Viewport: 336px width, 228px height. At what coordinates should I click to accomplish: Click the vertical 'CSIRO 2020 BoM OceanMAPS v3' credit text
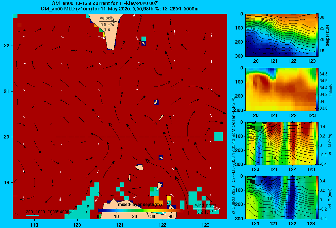pos(234,155)
